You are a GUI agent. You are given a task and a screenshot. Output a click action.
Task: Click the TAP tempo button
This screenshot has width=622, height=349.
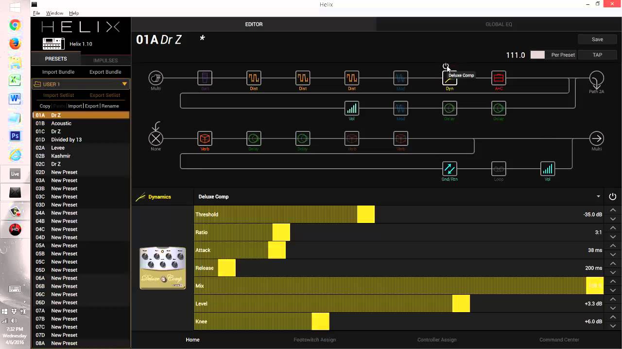(x=597, y=55)
